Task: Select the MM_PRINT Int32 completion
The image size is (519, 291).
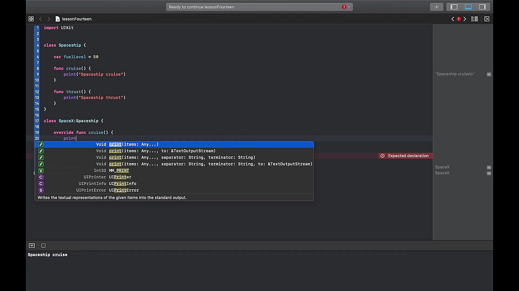Action: [174, 171]
